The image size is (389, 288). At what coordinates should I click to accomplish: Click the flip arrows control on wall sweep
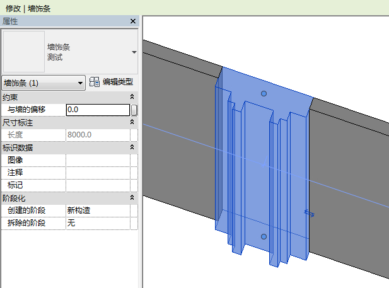pyautogui.click(x=310, y=213)
